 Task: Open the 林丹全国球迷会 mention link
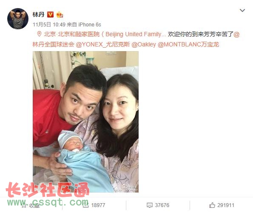(54, 44)
